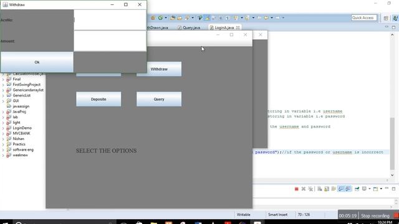This screenshot has width=399, height=224.
Task: Click the Writable status bar entry
Action: (244, 215)
